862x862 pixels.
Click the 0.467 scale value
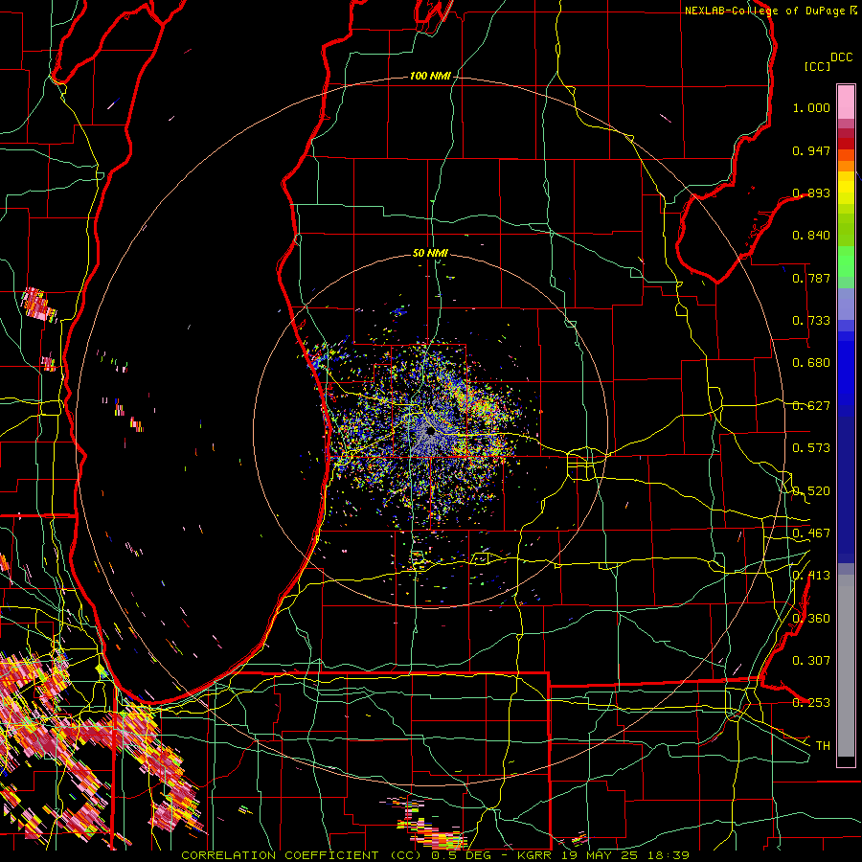click(811, 533)
